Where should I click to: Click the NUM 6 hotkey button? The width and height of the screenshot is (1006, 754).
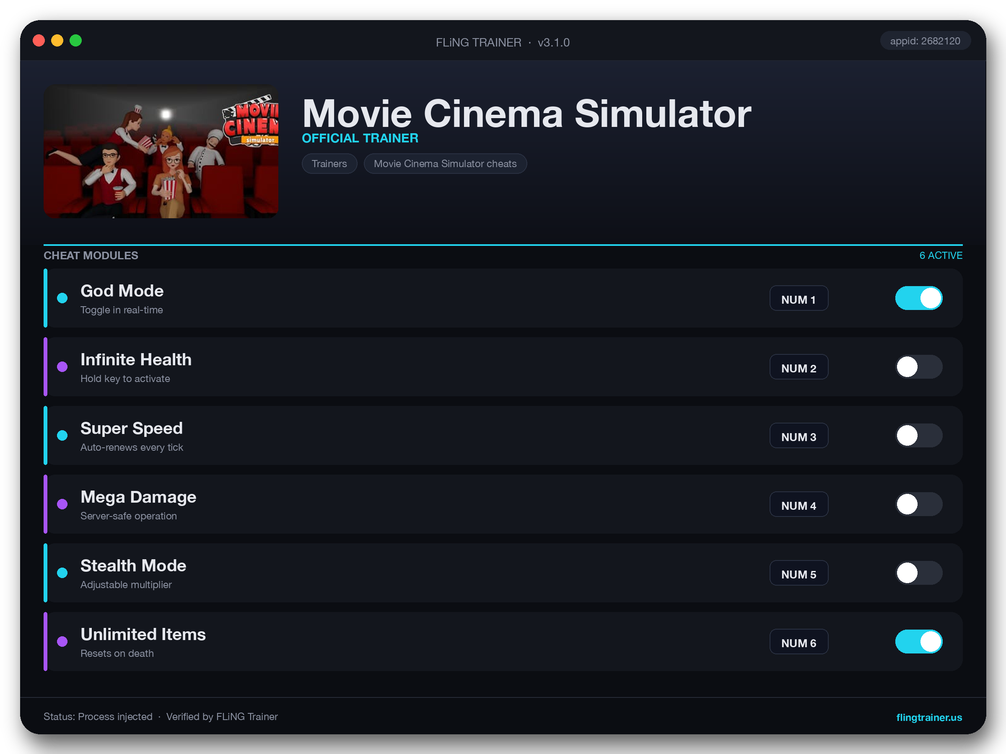[799, 641]
